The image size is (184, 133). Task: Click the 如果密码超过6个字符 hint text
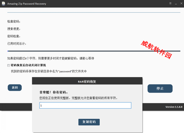(51, 58)
